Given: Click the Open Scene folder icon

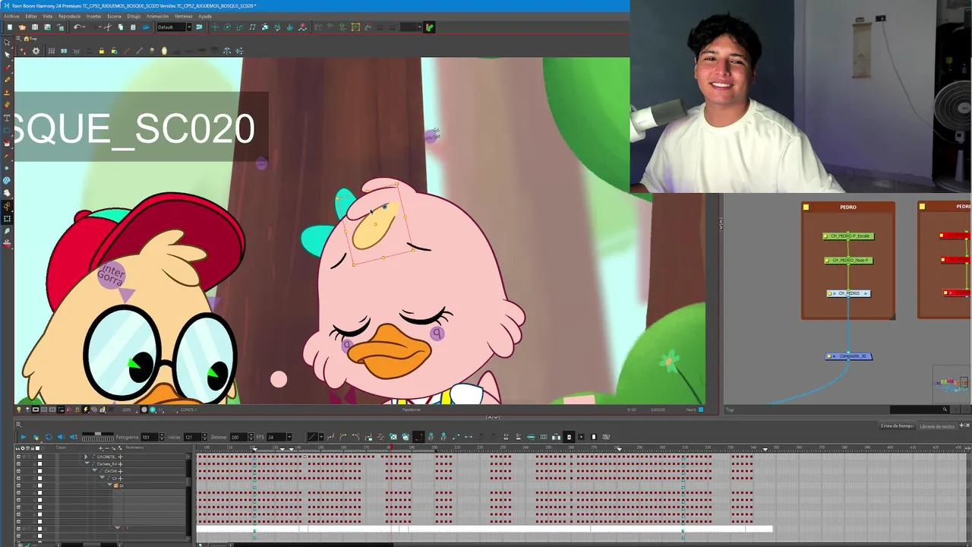Looking at the screenshot, I should point(22,27).
